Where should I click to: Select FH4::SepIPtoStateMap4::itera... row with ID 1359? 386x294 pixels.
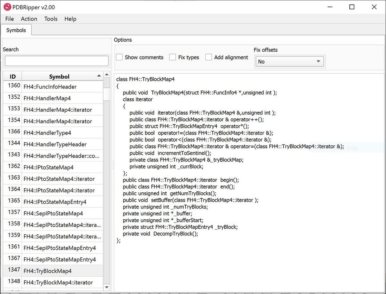click(53, 236)
